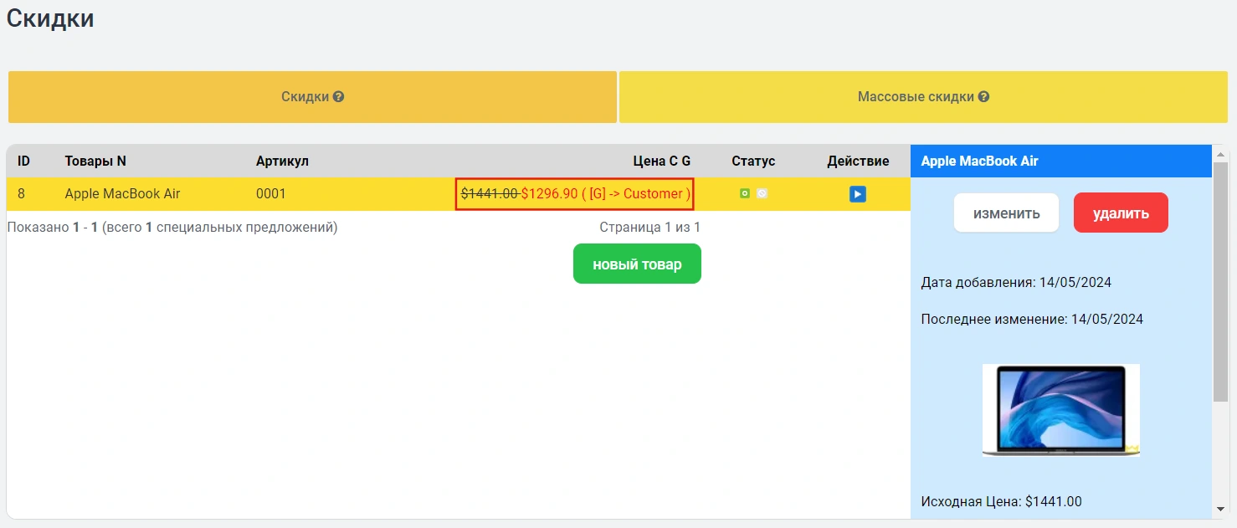Click the scrollbar up arrow in side panel

point(1220,154)
